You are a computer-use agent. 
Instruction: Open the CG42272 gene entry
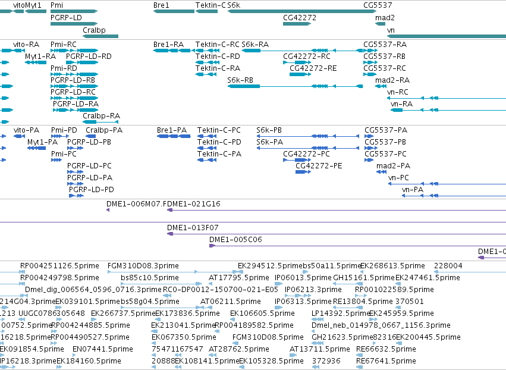[297, 24]
